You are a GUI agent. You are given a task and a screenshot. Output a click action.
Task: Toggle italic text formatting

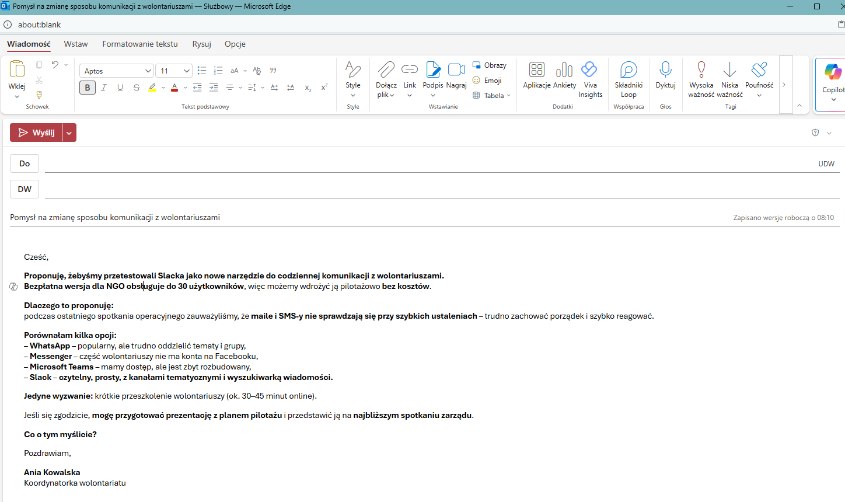[104, 88]
